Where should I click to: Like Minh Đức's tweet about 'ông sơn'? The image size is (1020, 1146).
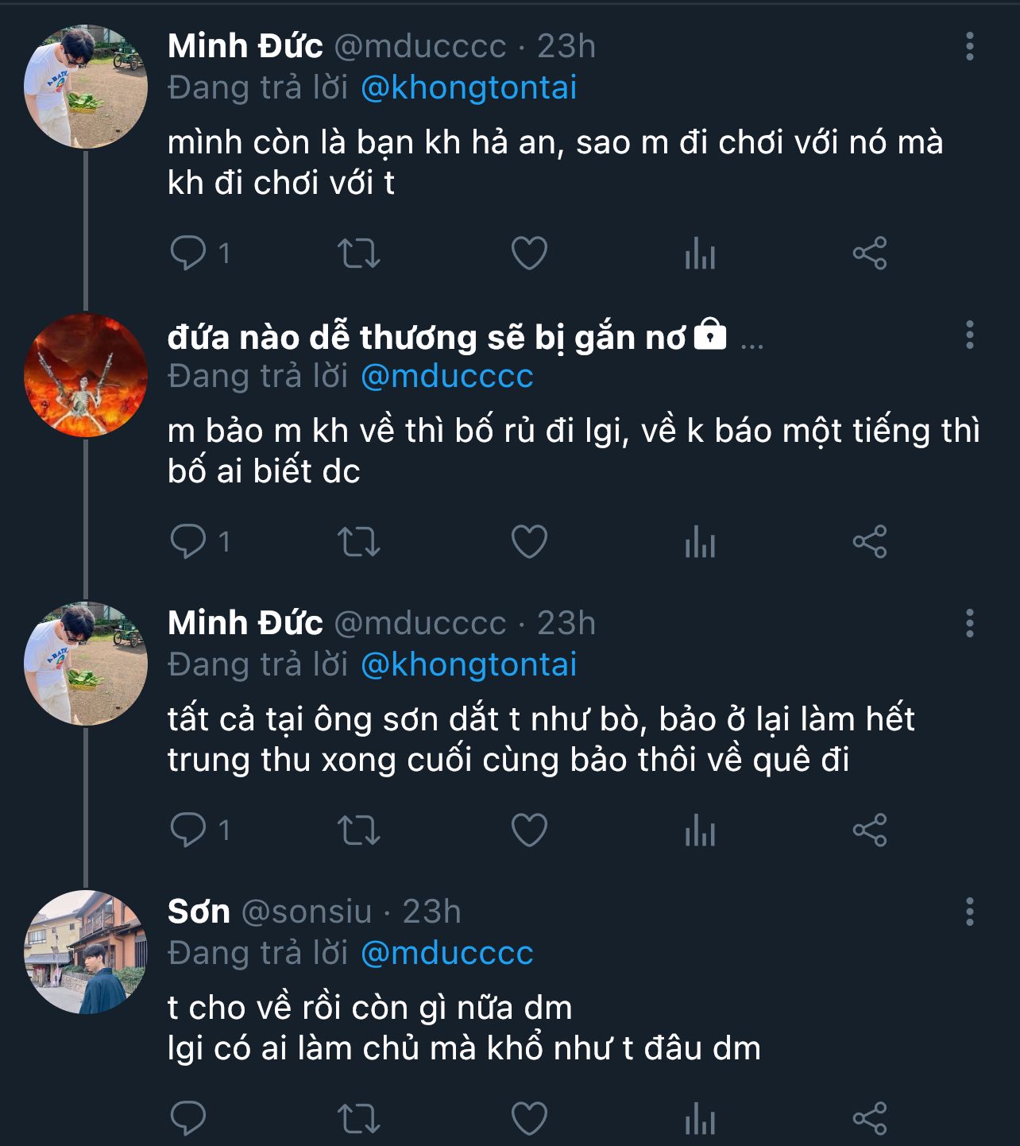529,830
